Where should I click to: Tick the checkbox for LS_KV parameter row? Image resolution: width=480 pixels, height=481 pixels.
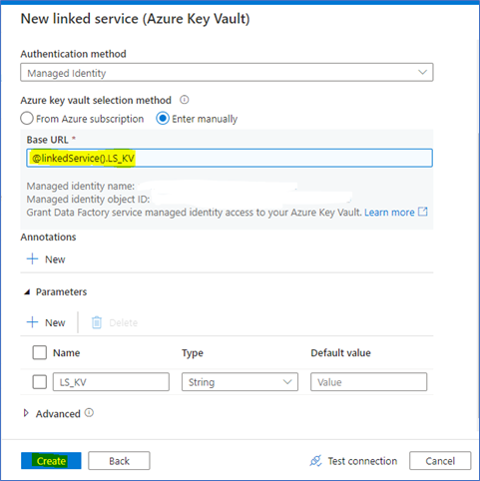[x=40, y=382]
